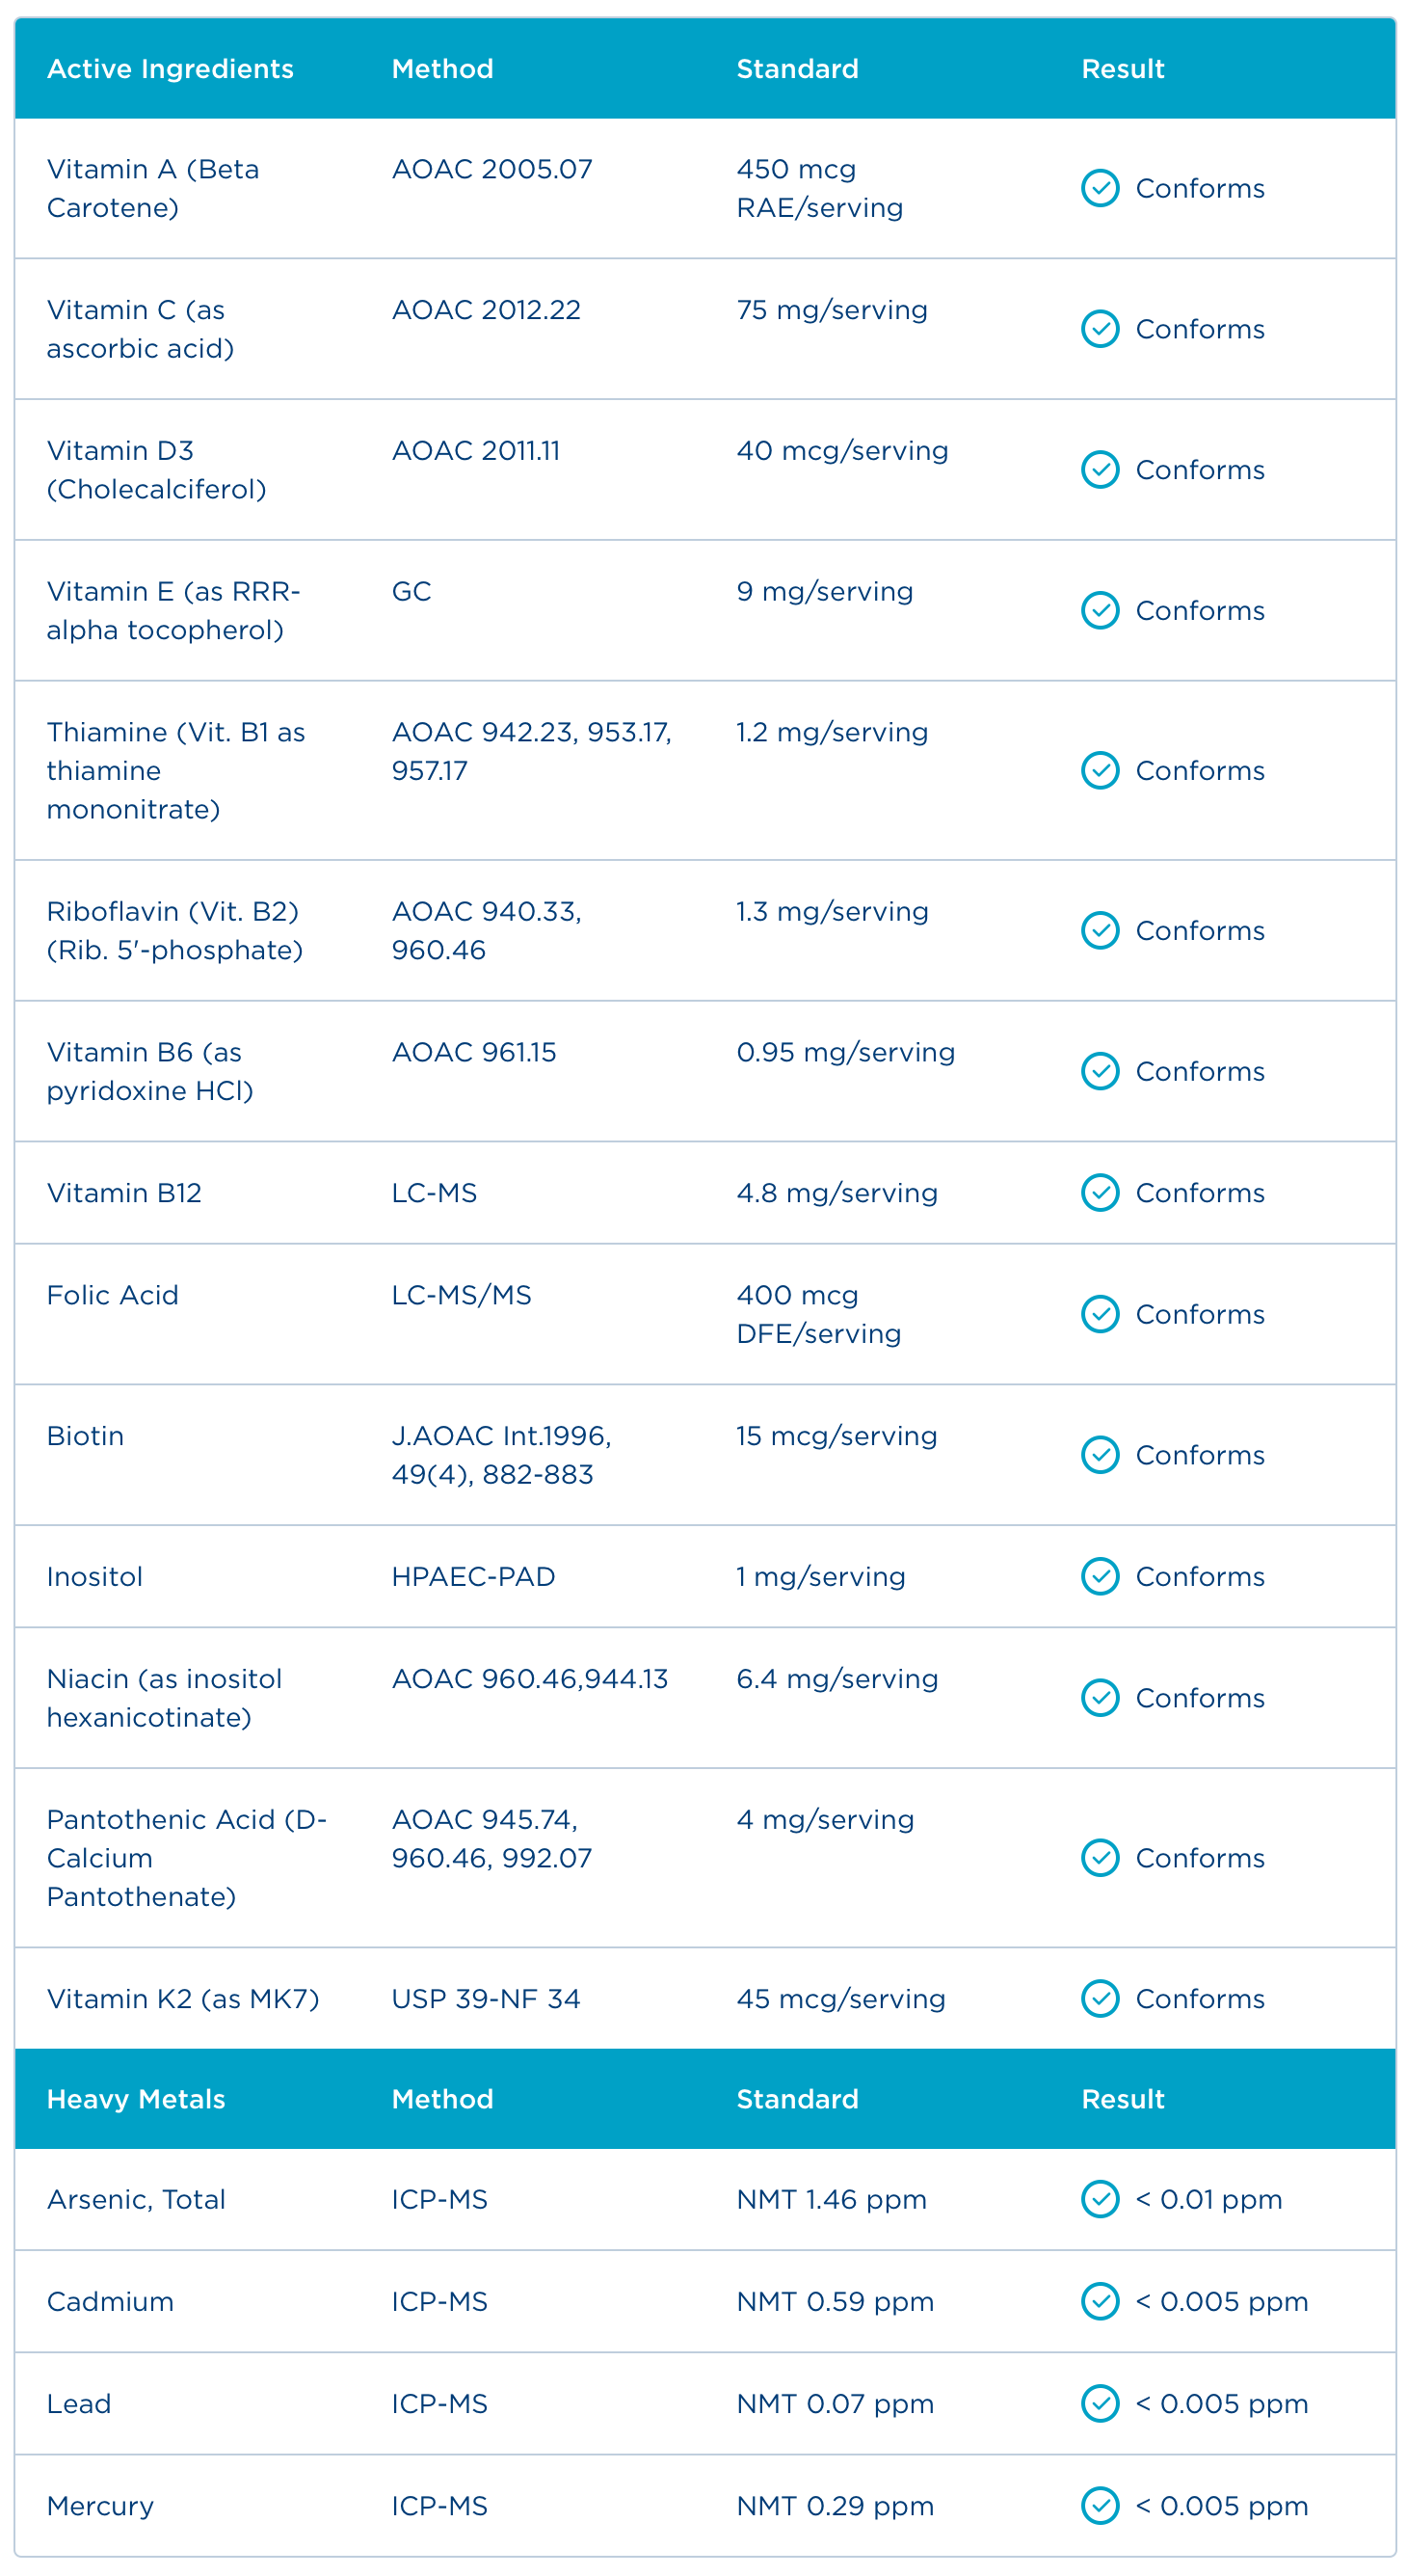1407x2576 pixels.
Task: Click the Vitamin C ingredient name
Action: pyautogui.click(x=140, y=329)
